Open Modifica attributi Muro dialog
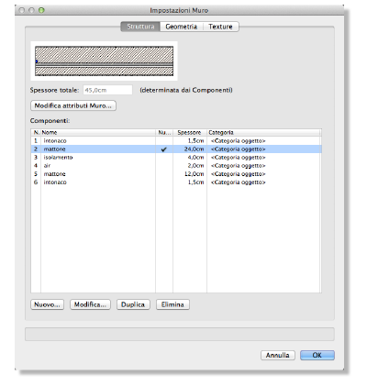The image size is (367, 386). coord(73,105)
